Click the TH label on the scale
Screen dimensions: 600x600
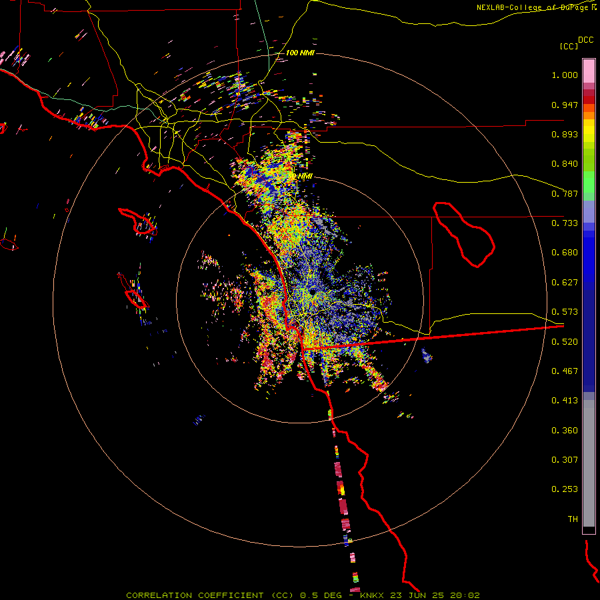573,519
